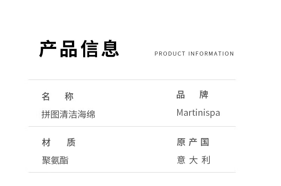Select the word INFORMATION in the subtitle

tap(211, 54)
